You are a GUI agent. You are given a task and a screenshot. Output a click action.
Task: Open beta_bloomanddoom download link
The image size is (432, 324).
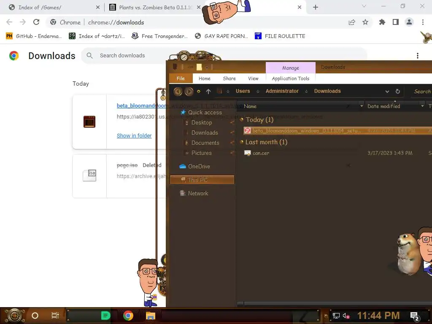[x=141, y=105]
